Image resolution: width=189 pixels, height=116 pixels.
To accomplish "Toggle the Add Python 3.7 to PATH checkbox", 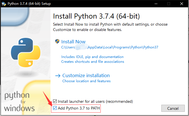I will (x=55, y=108).
